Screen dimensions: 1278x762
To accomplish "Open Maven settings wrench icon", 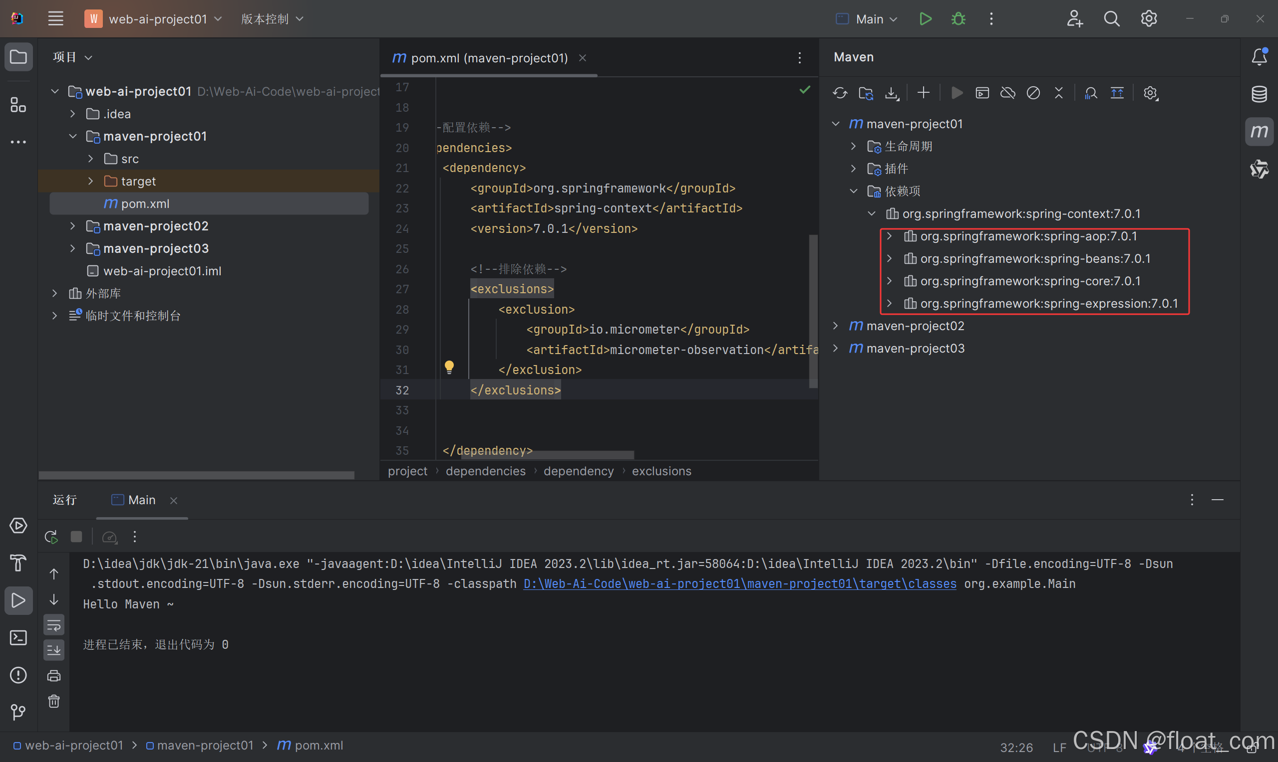I will [1150, 93].
